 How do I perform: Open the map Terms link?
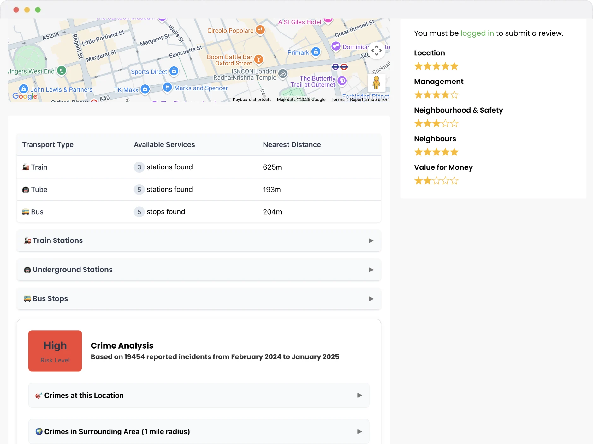click(337, 100)
